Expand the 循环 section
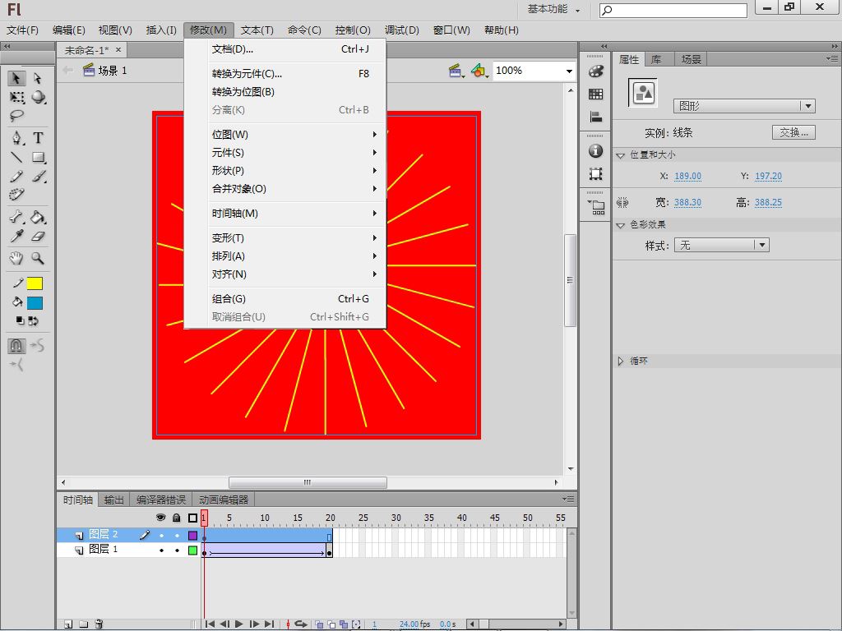This screenshot has height=631, width=842. click(620, 362)
